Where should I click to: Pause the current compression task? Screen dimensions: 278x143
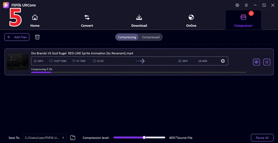tap(267, 62)
